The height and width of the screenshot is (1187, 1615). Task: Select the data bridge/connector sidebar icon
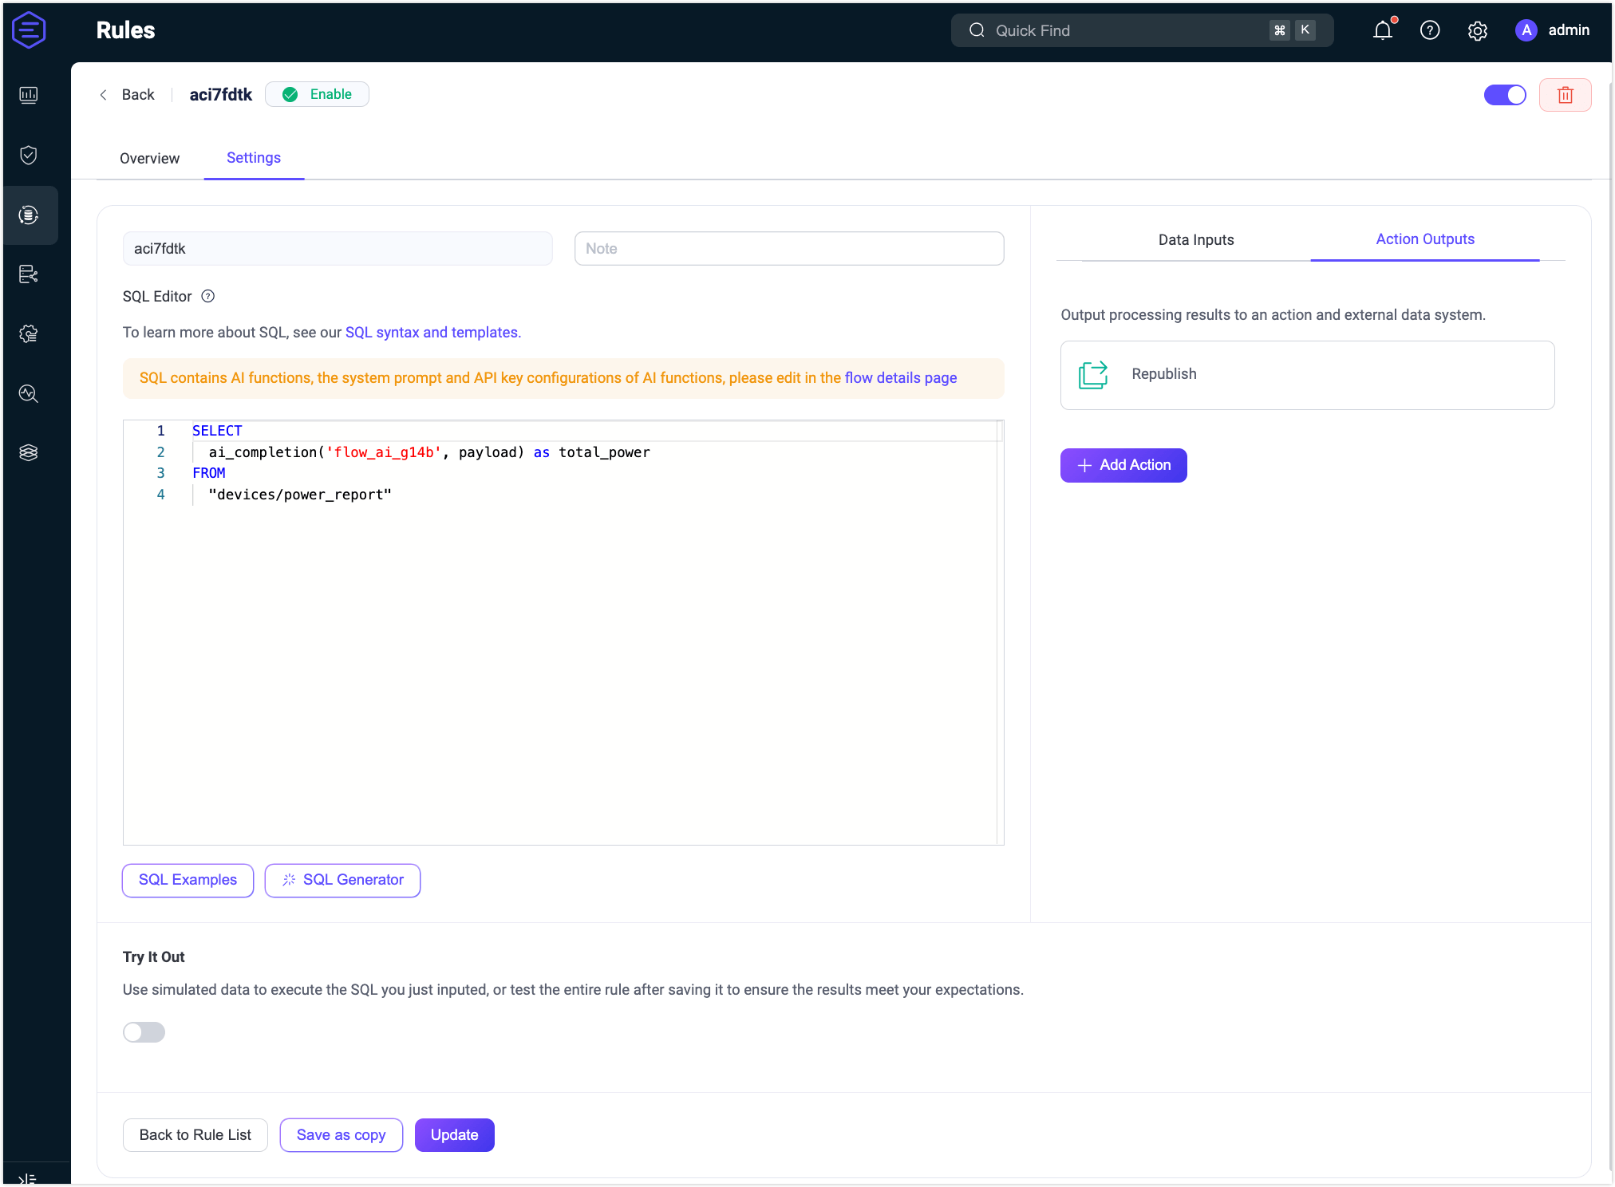tap(29, 274)
